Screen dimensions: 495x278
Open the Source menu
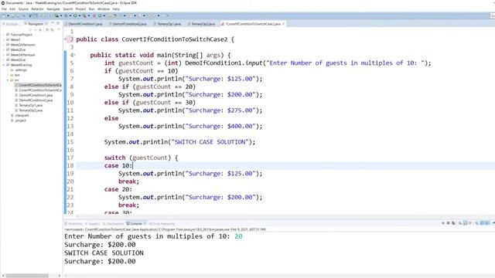click(x=23, y=9)
